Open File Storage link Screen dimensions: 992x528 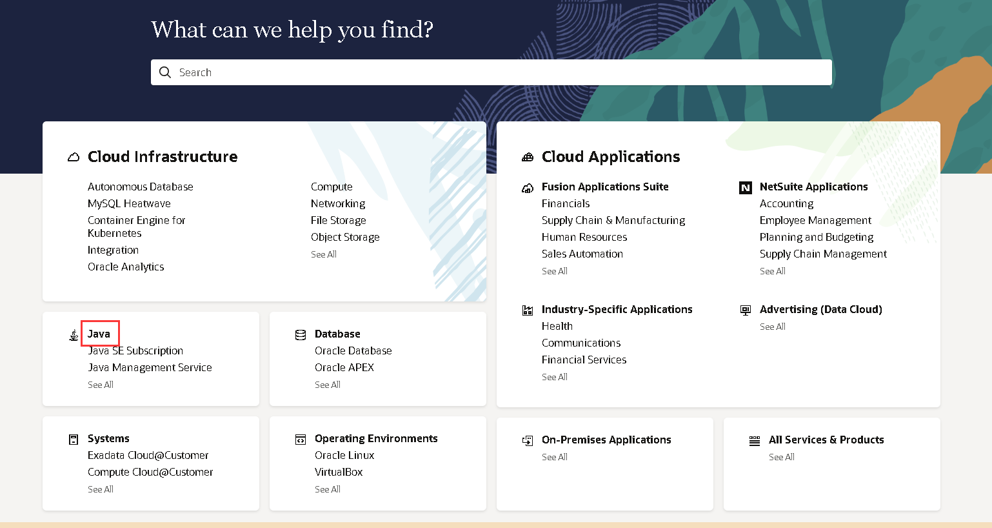point(339,220)
